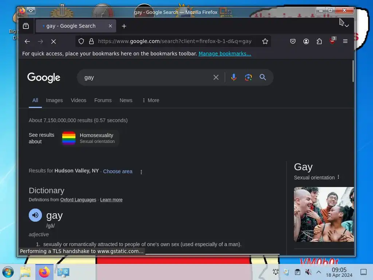Click the 'Gay' knowledge panel title

coord(303,167)
